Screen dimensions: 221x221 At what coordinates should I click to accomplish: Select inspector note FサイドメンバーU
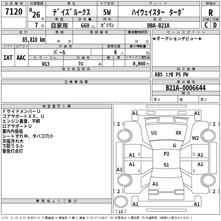21,111
